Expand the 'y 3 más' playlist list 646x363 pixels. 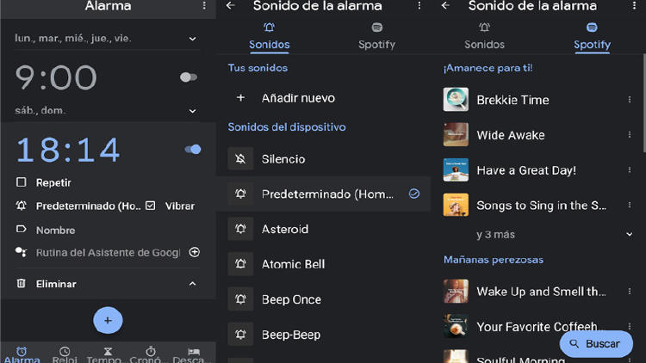pos(630,234)
